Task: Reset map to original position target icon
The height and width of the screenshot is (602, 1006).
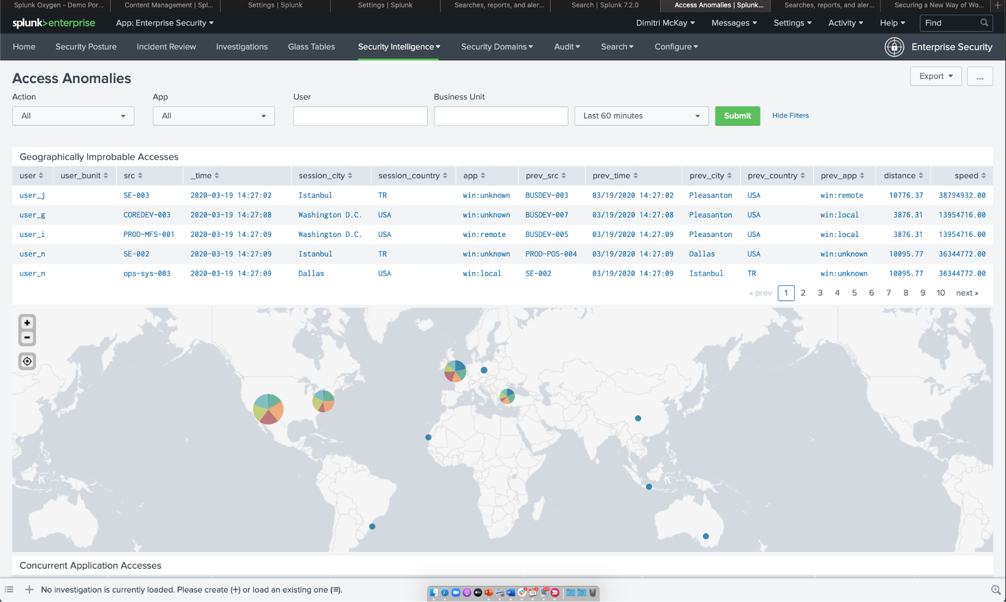Action: pyautogui.click(x=27, y=361)
